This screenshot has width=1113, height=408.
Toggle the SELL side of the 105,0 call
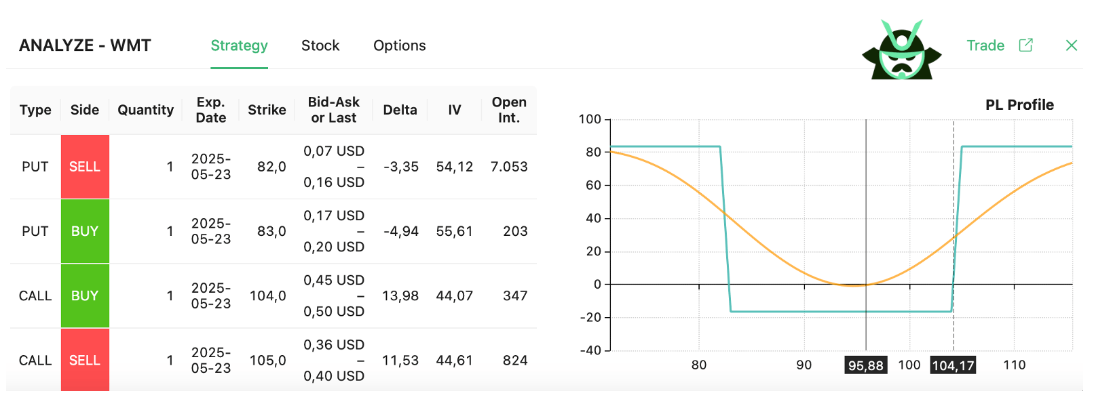coord(85,360)
